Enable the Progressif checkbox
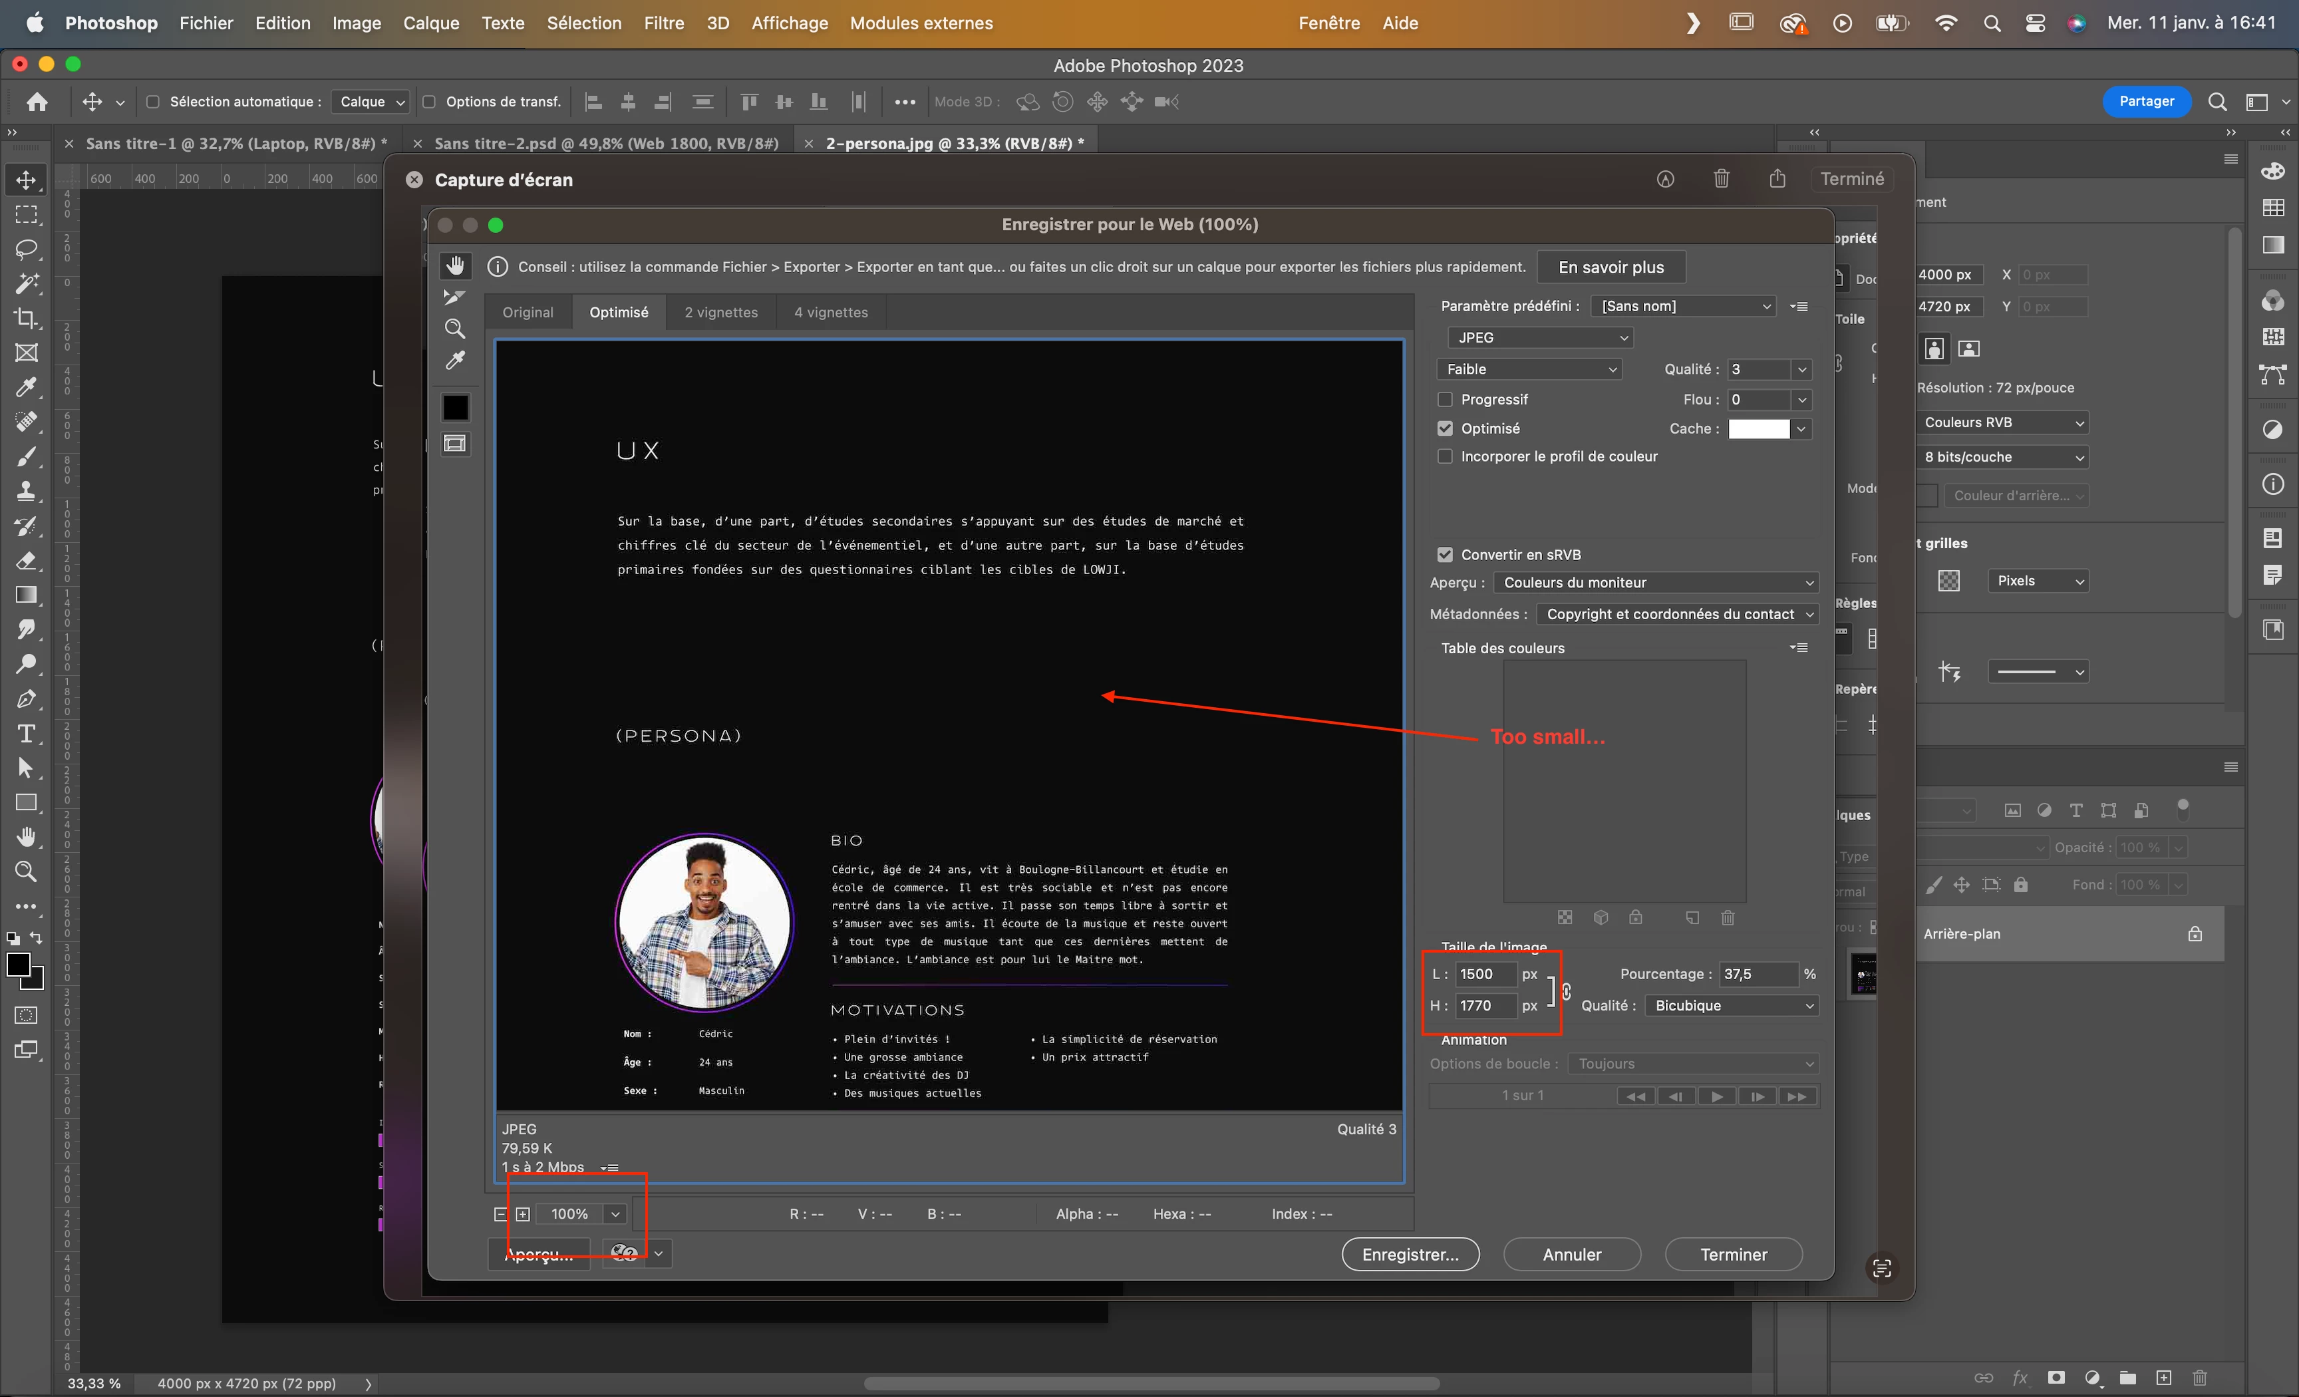Viewport: 2299px width, 1397px height. [x=1446, y=399]
